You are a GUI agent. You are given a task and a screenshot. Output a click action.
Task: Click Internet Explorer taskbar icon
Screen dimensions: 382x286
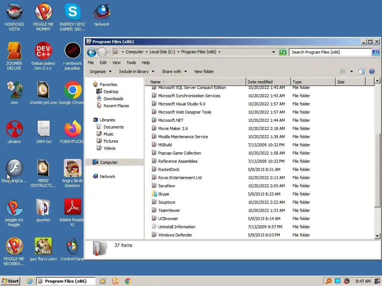(29, 281)
